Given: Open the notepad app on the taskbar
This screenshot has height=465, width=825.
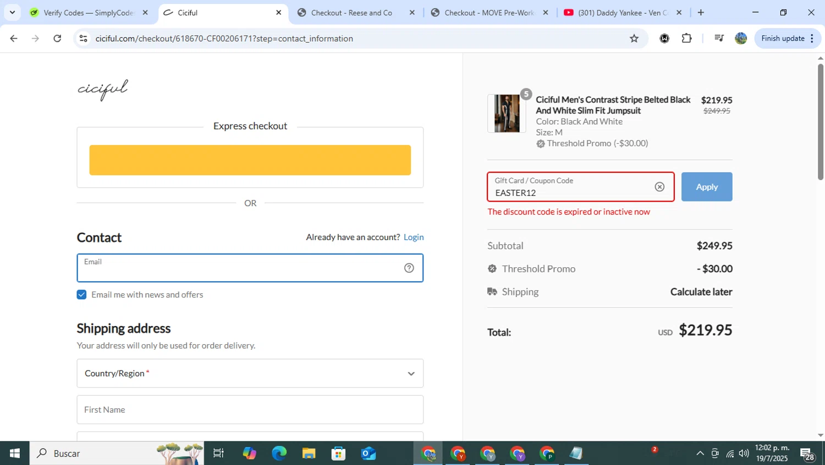Looking at the screenshot, I should (x=576, y=453).
